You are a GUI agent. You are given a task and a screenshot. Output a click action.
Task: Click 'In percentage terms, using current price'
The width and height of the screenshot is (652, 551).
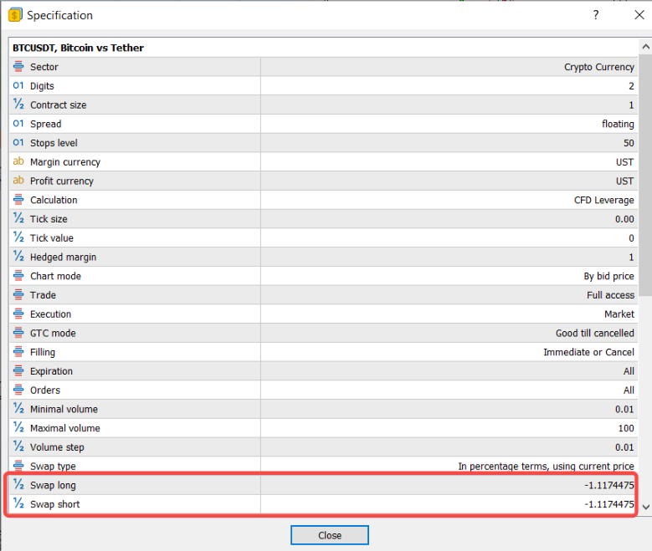(546, 467)
